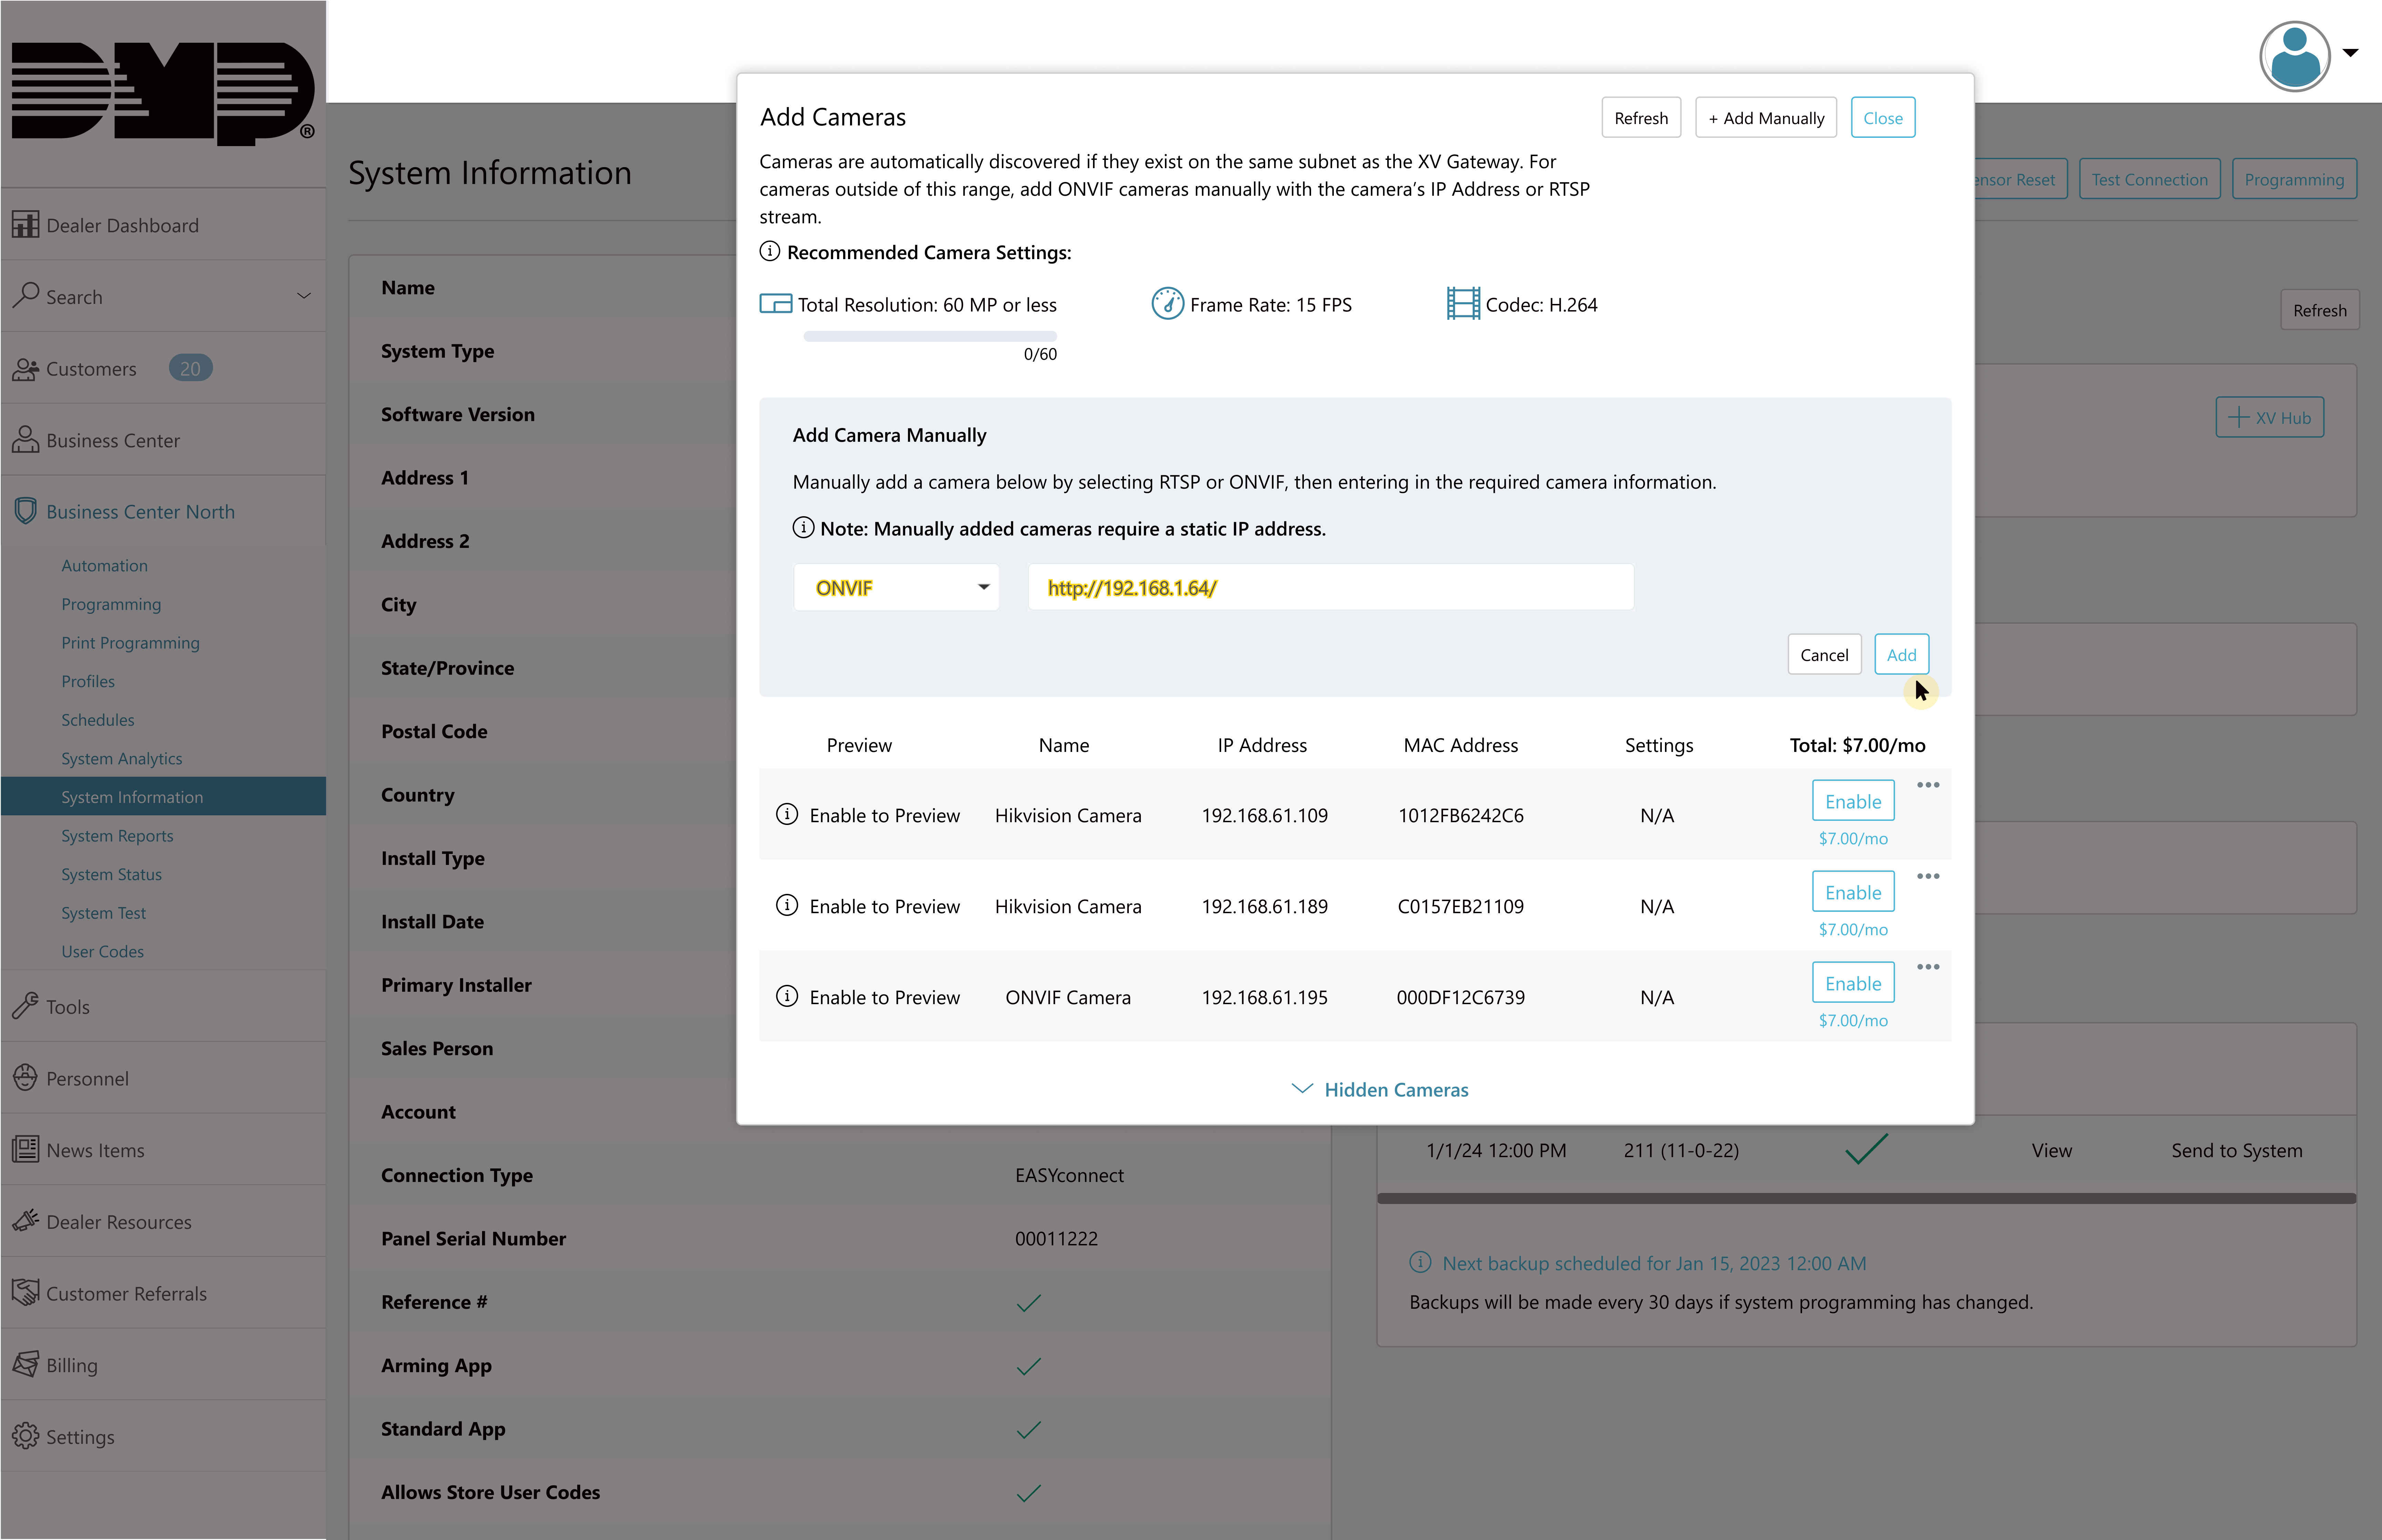Click the ONVIF camera type combo box
The height and width of the screenshot is (1540, 2382).
coord(896,587)
